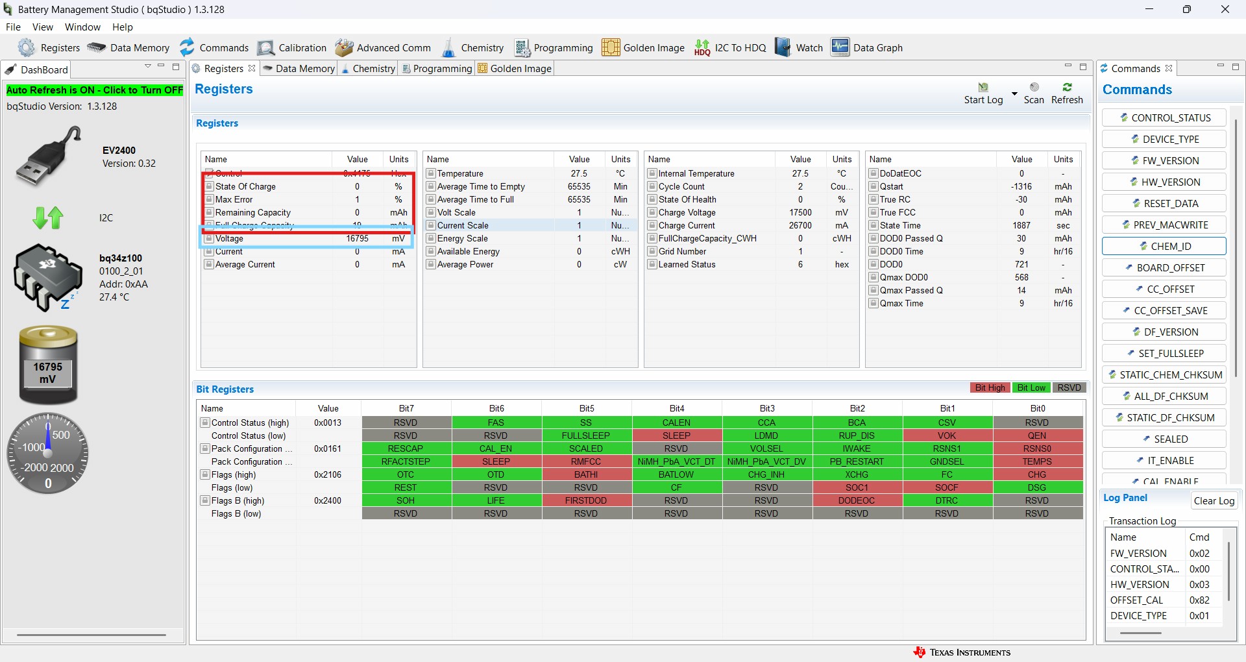Toggle the Temperature register checkbox
The height and width of the screenshot is (662, 1246).
point(431,173)
